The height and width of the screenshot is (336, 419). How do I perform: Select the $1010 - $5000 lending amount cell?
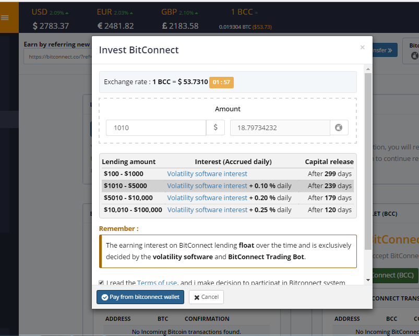coord(125,186)
